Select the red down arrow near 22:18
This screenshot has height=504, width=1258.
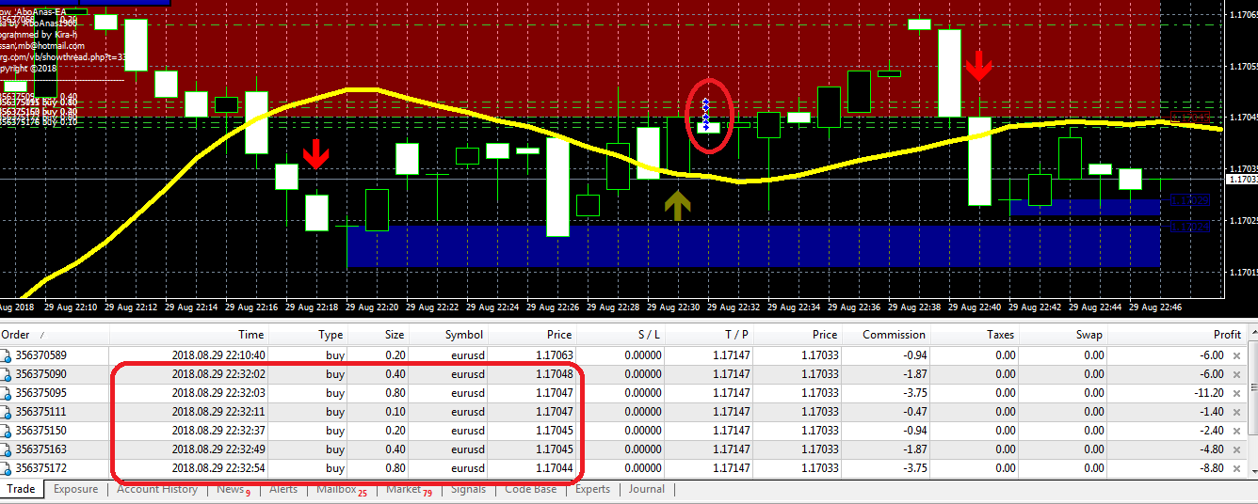pos(315,153)
